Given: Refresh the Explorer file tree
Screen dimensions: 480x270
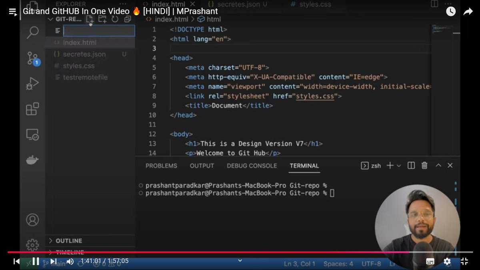Looking at the screenshot, I should [115, 19].
